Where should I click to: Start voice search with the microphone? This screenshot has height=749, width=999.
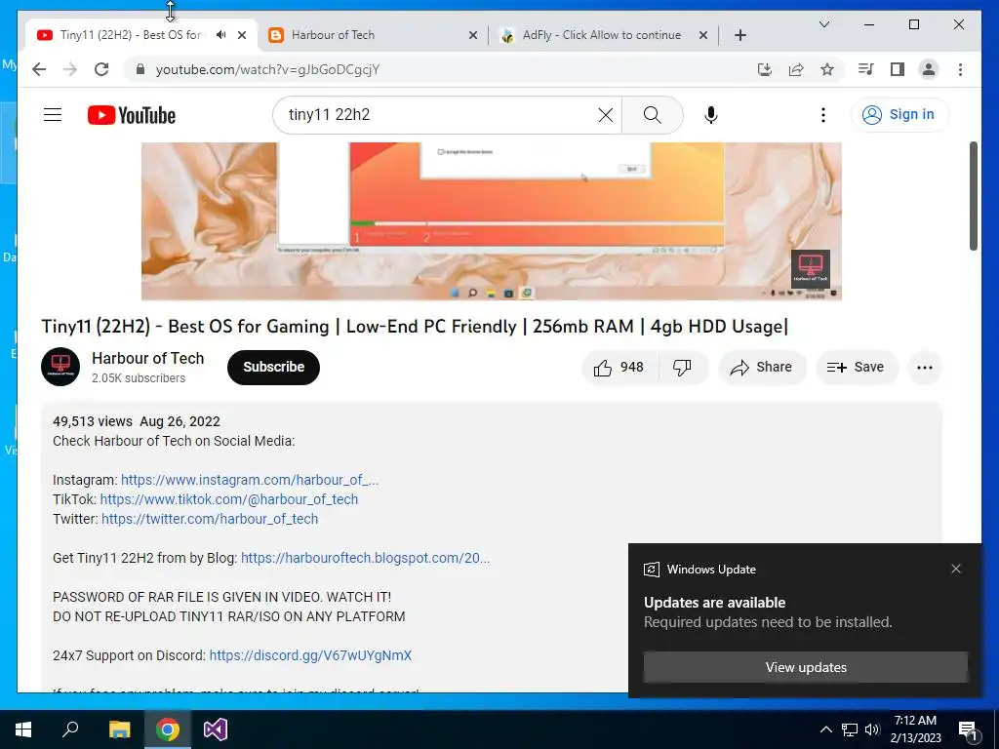point(711,115)
